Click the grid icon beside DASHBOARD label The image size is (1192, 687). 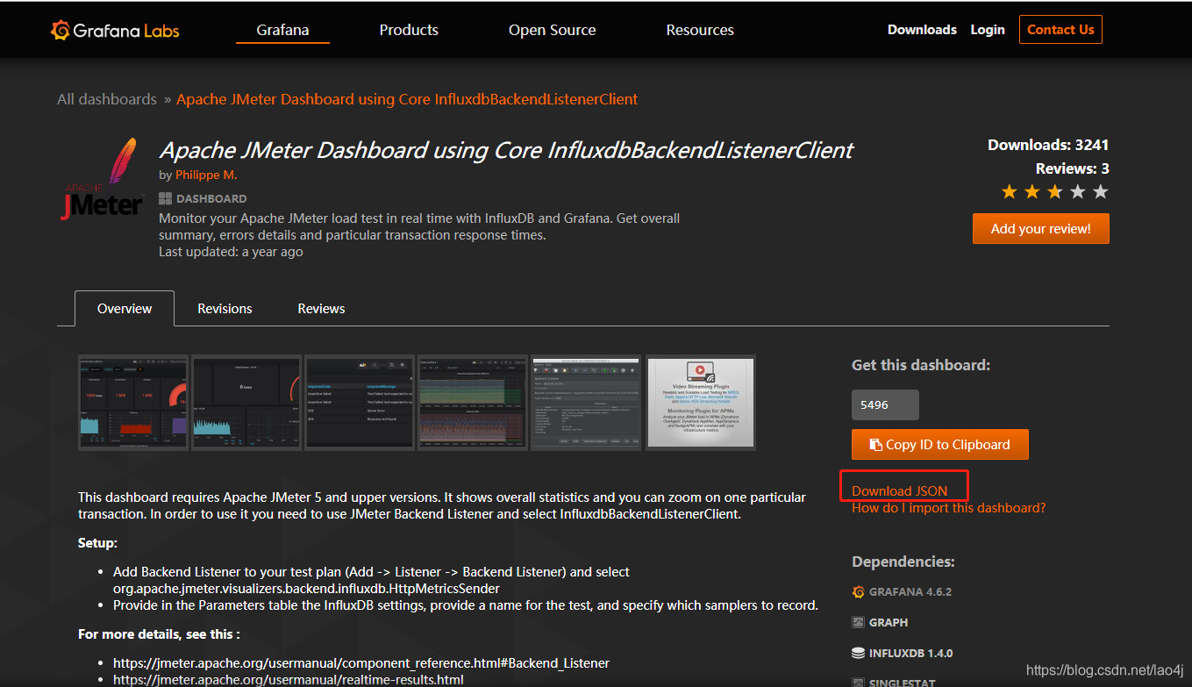[164, 198]
